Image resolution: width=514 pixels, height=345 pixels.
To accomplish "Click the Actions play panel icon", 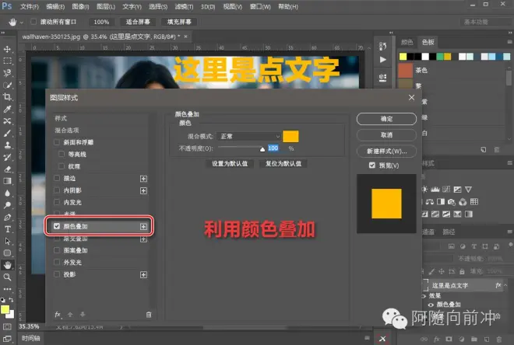I will 382,60.
